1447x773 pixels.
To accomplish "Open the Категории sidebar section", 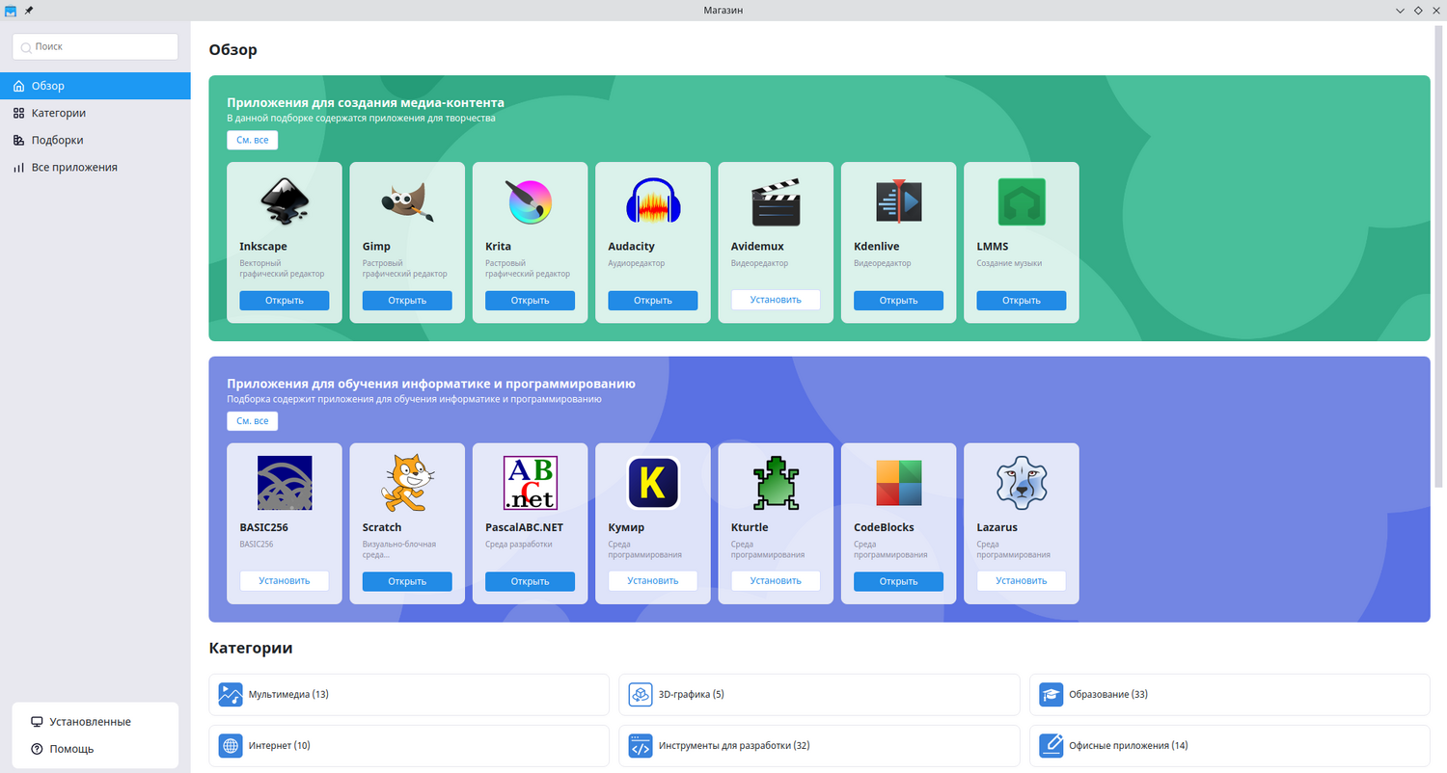I will click(x=59, y=113).
